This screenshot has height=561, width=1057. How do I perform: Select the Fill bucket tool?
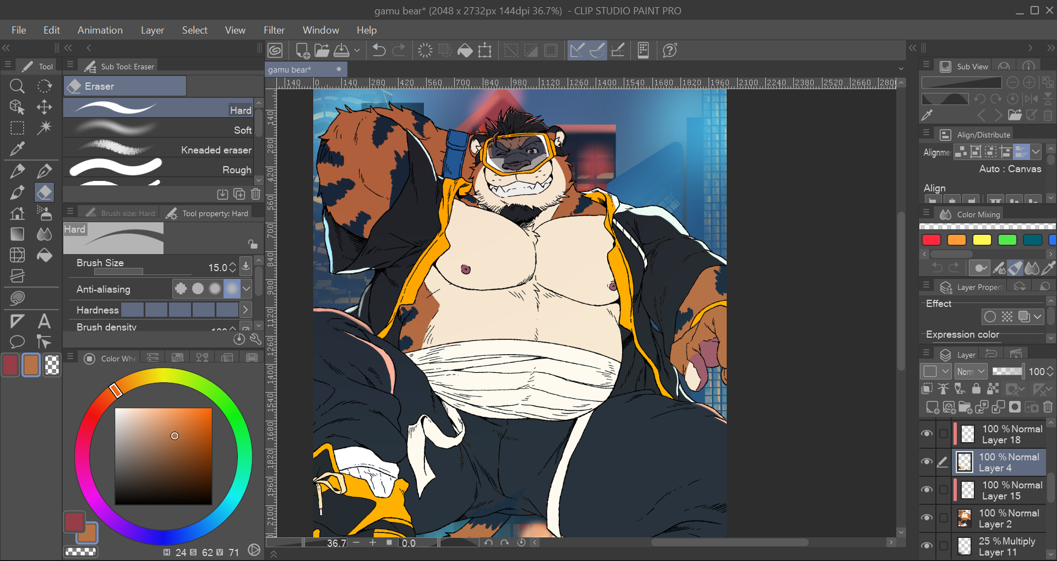[x=44, y=255]
